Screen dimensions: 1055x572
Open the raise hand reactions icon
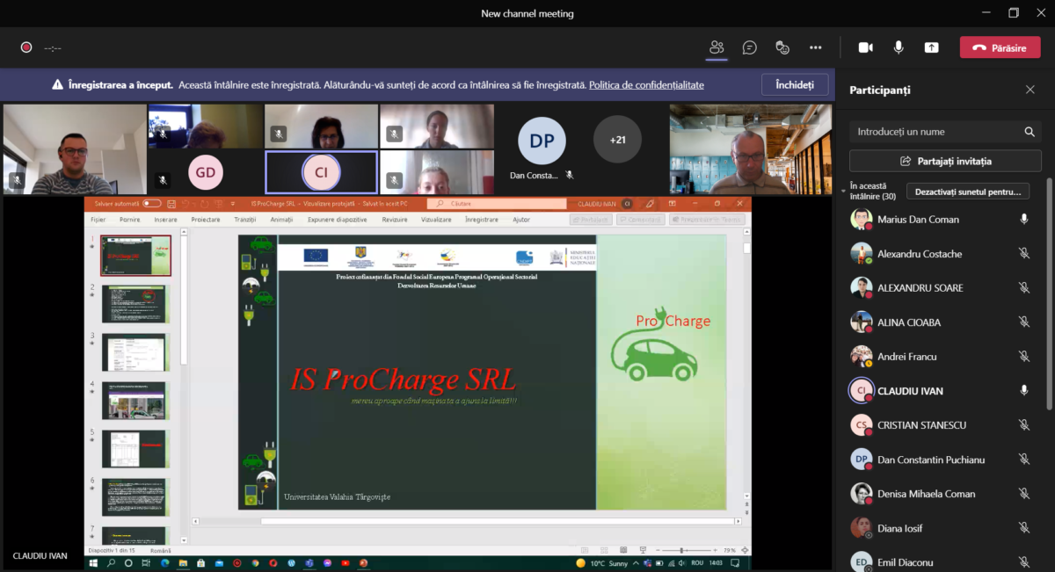point(782,47)
